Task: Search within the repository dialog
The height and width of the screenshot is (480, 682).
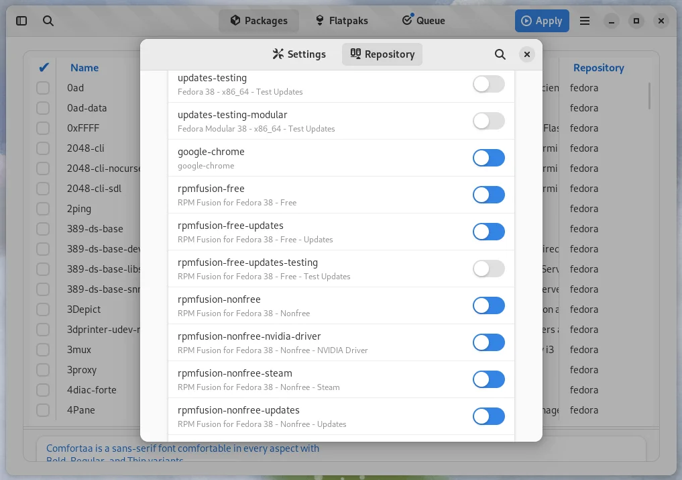Action: tap(500, 54)
